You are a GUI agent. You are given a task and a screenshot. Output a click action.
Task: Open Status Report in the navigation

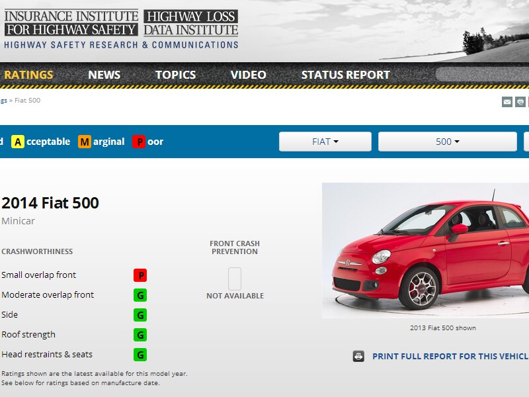click(345, 75)
